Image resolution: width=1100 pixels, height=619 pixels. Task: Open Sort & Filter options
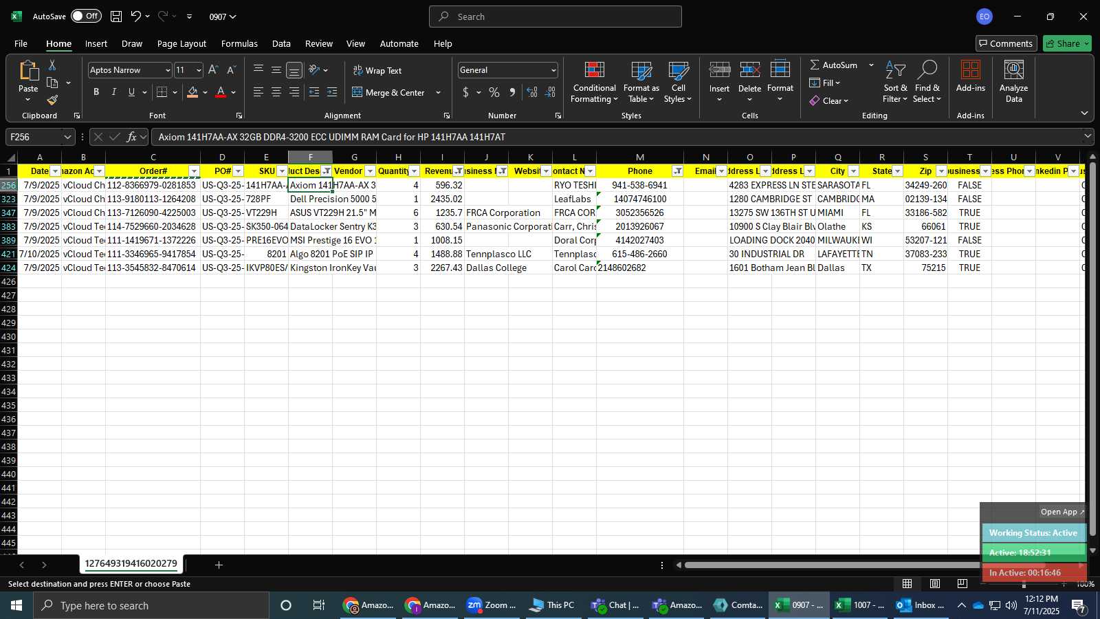pyautogui.click(x=895, y=82)
